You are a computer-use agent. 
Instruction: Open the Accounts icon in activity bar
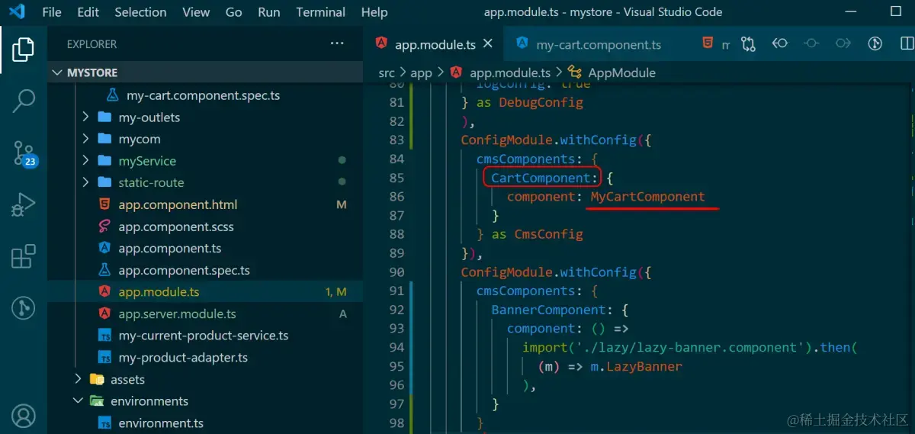(x=23, y=416)
